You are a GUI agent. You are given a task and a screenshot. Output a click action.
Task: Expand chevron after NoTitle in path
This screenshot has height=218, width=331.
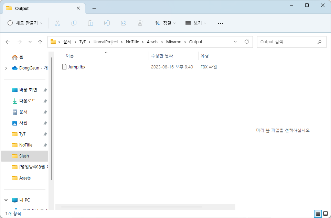click(143, 42)
